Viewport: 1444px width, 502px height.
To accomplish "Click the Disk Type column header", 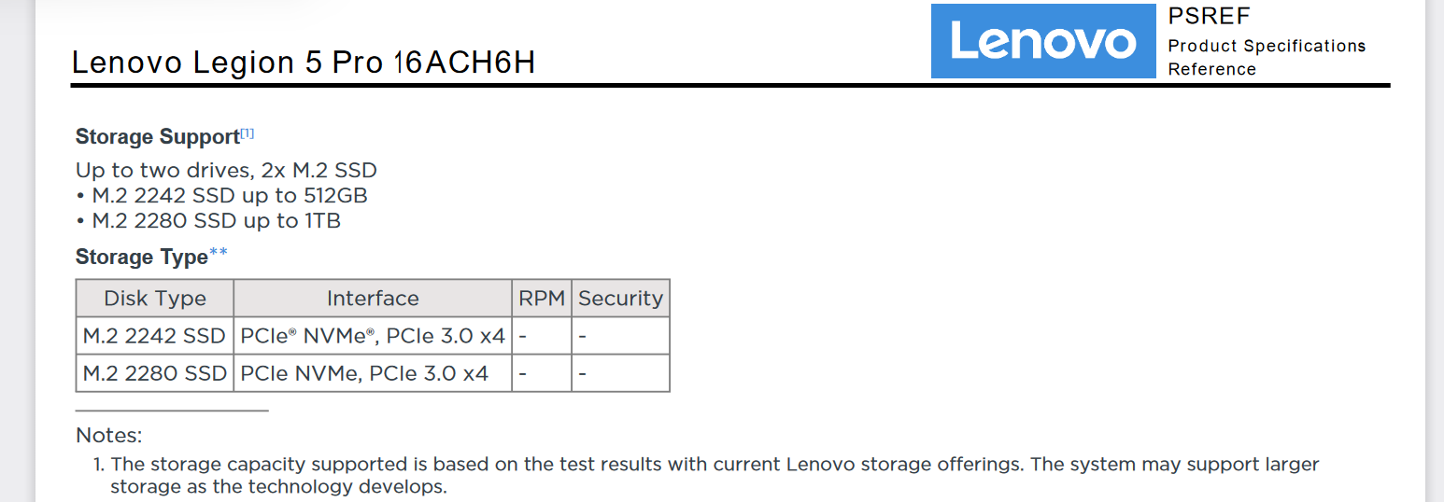I will point(155,299).
